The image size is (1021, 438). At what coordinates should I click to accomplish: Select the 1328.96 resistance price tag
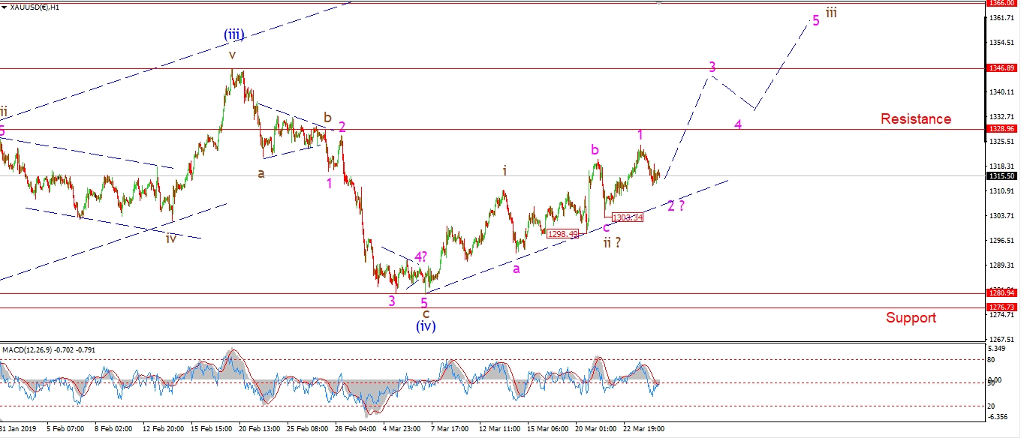[x=1001, y=129]
